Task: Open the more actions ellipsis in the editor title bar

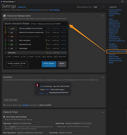Action: [125, 2]
